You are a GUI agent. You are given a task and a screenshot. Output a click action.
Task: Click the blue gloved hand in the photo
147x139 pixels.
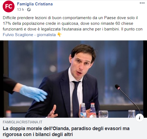click(x=34, y=93)
